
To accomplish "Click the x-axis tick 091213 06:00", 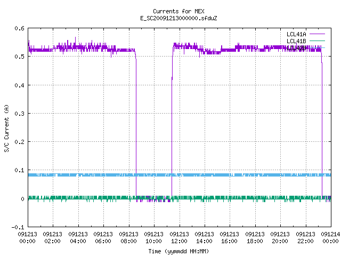I will pyautogui.click(x=103, y=238).
